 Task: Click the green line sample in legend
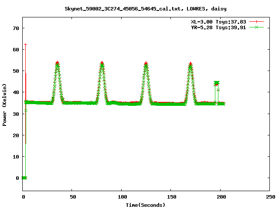click(x=256, y=27)
